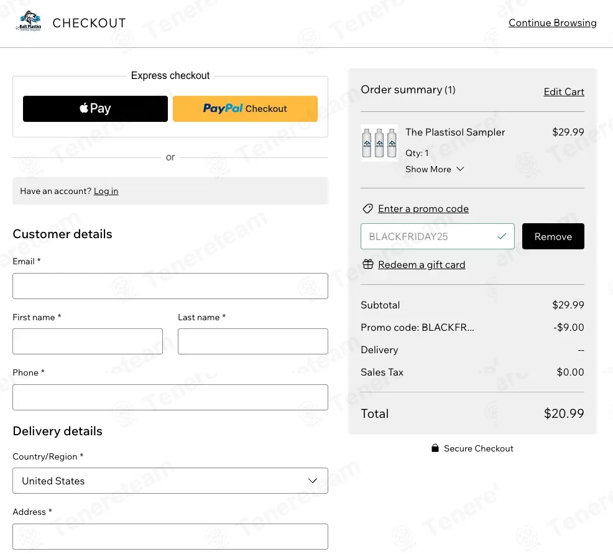613x559 pixels.
Task: Click the promo code tag icon
Action: [x=367, y=209]
